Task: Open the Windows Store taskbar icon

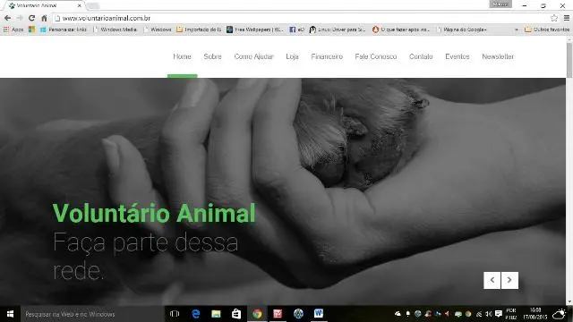Action: point(236,314)
